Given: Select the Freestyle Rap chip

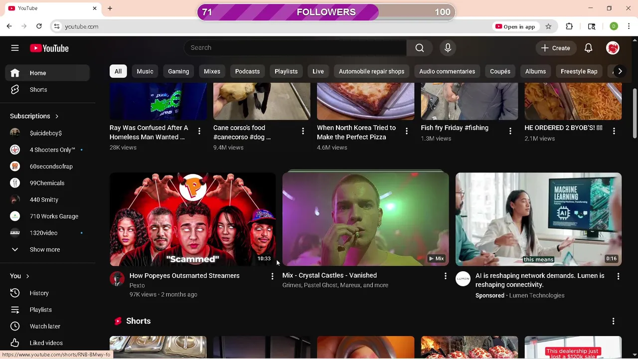Looking at the screenshot, I should point(579,71).
